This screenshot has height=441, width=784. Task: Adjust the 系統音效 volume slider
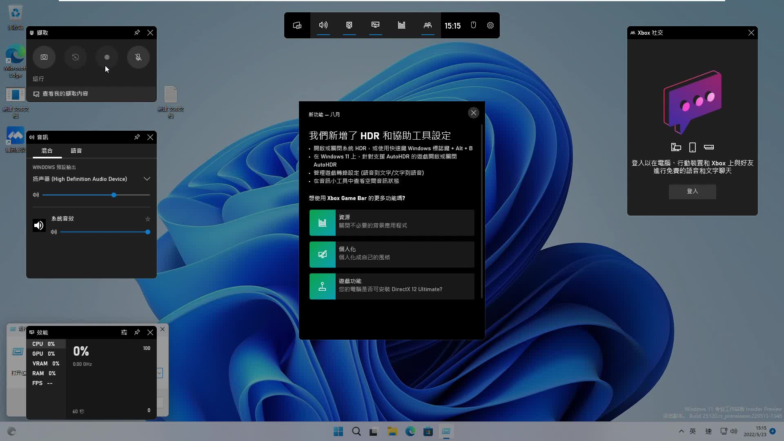click(105, 232)
